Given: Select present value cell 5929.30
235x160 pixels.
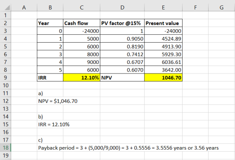Looking at the screenshot, I should [x=164, y=54].
